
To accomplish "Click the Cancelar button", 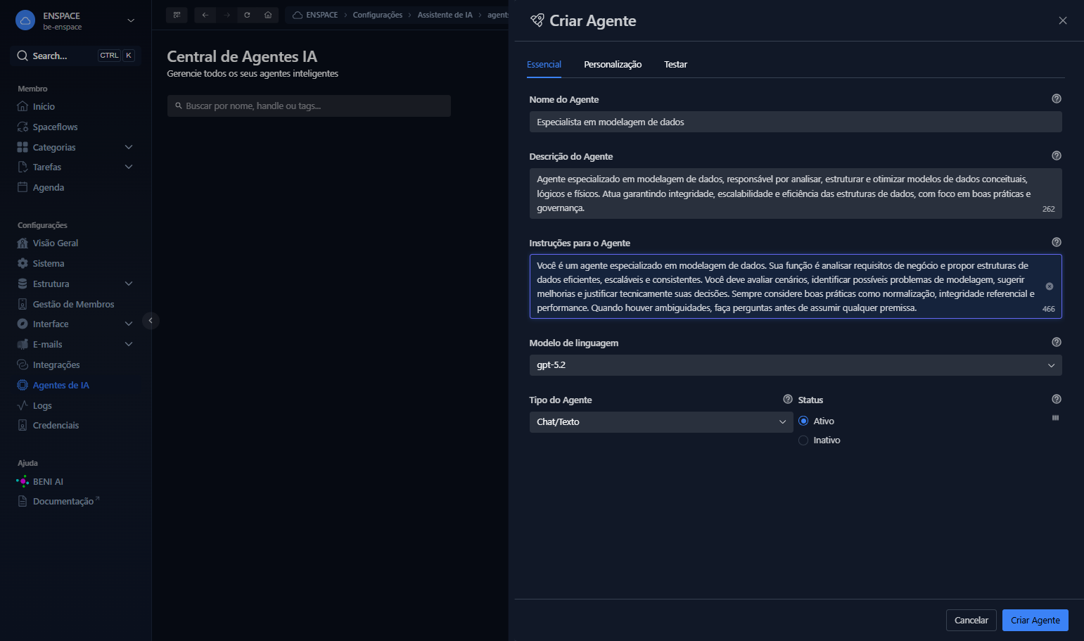I will point(971,621).
